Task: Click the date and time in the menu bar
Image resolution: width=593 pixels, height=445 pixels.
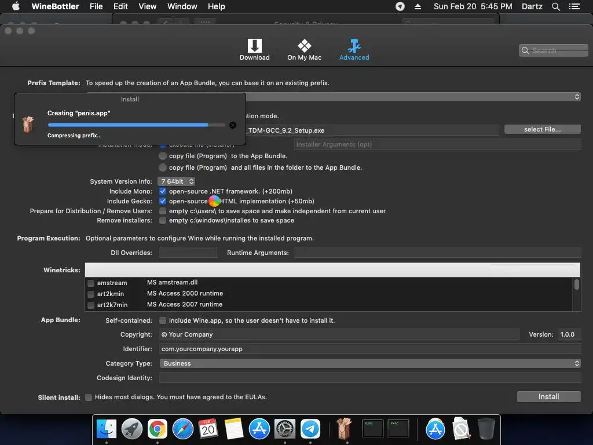Action: click(x=473, y=6)
